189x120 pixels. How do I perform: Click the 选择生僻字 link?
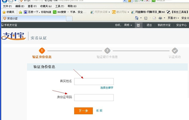tap(107, 88)
